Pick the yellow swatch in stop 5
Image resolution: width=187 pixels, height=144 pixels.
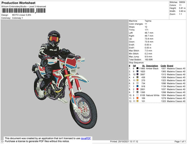(x=137, y=80)
